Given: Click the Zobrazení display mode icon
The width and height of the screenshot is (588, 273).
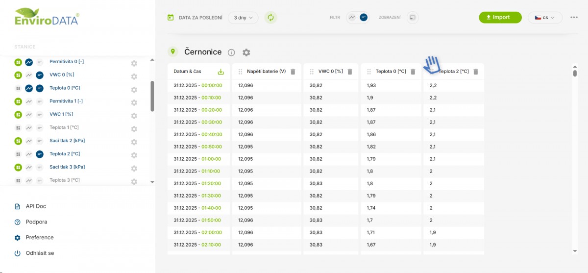Looking at the screenshot, I should pos(413,18).
